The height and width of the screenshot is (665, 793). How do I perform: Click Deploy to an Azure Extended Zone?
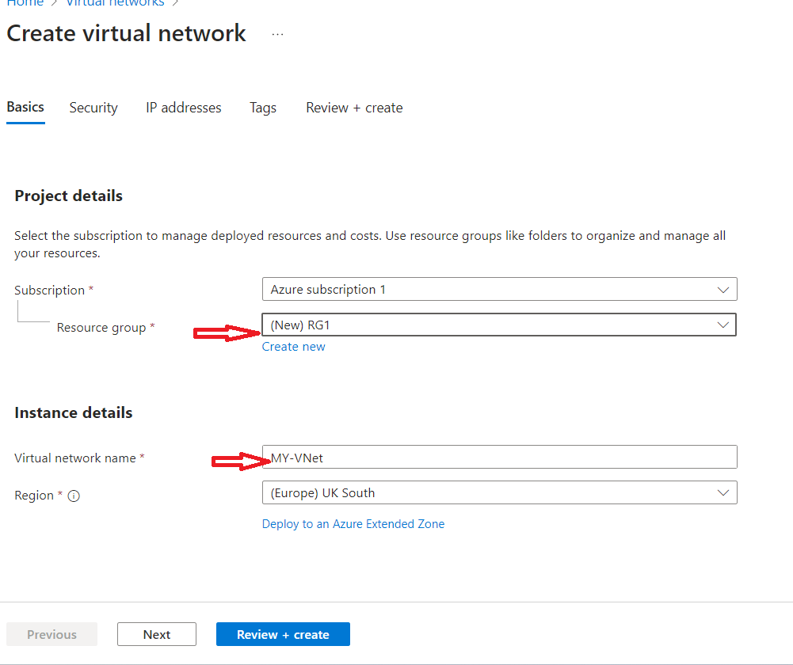(353, 524)
